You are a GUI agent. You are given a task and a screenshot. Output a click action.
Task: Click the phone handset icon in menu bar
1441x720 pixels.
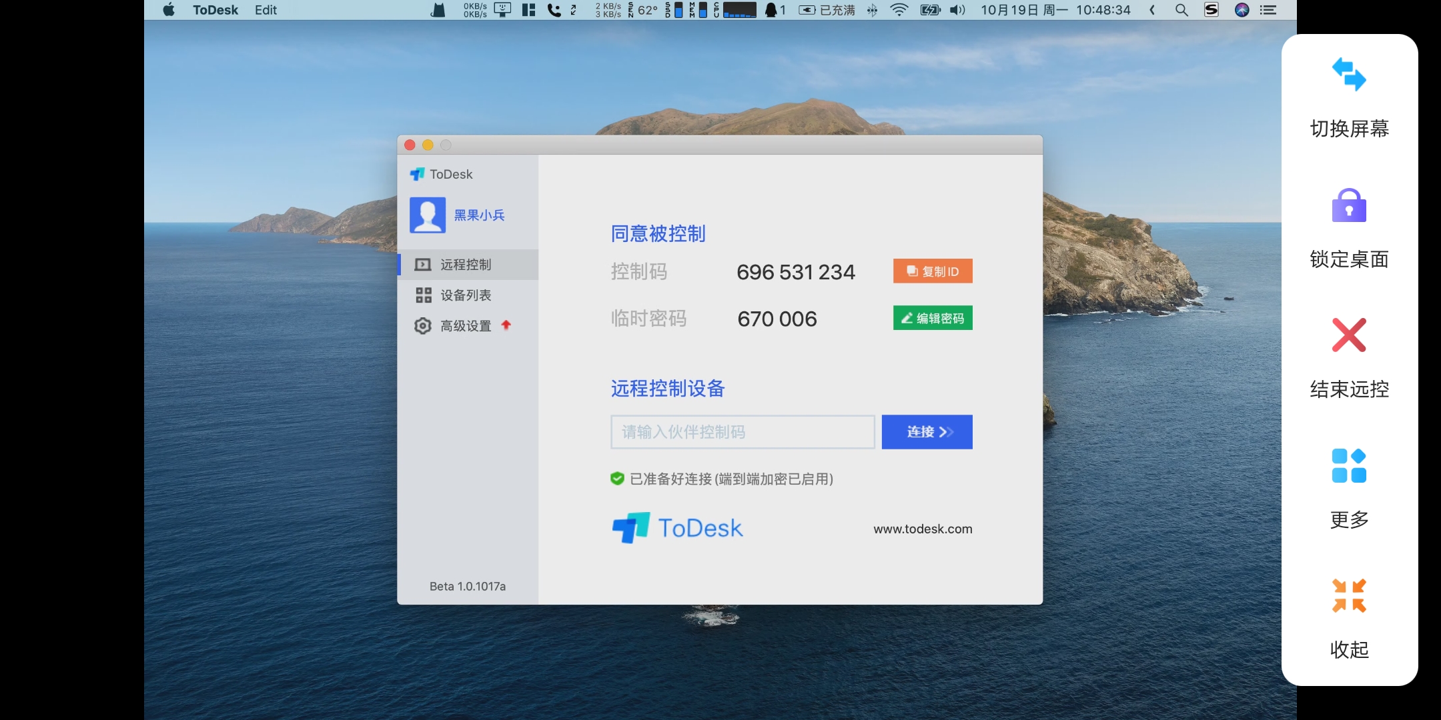click(554, 10)
